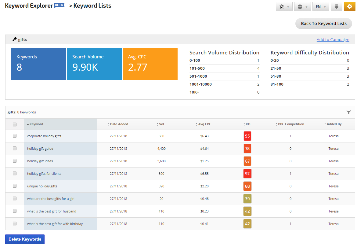Click the red KD 95 badge
Screen dimensions: 357x247
click(247, 136)
